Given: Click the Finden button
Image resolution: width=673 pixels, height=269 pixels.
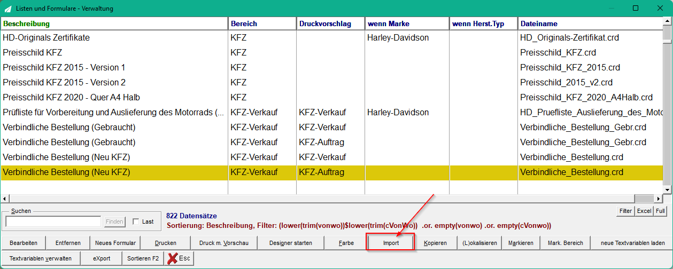Looking at the screenshot, I should tap(114, 221).
